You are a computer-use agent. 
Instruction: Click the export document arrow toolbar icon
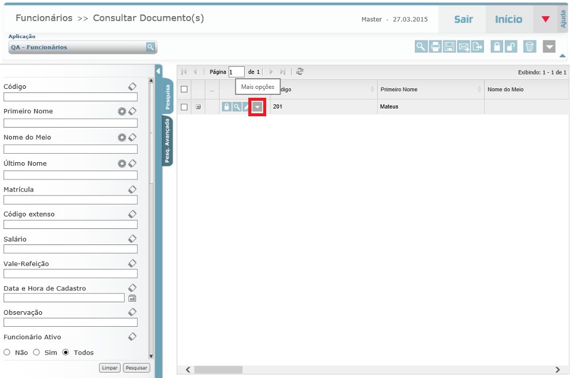(477, 47)
